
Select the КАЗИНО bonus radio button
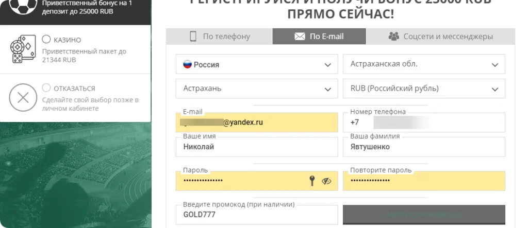pyautogui.click(x=46, y=39)
